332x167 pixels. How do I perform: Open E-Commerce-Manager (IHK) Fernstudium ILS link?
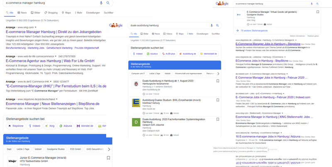[56, 86]
